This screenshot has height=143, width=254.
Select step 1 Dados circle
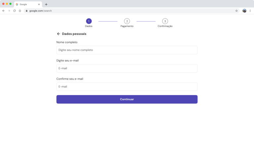[x=89, y=21]
